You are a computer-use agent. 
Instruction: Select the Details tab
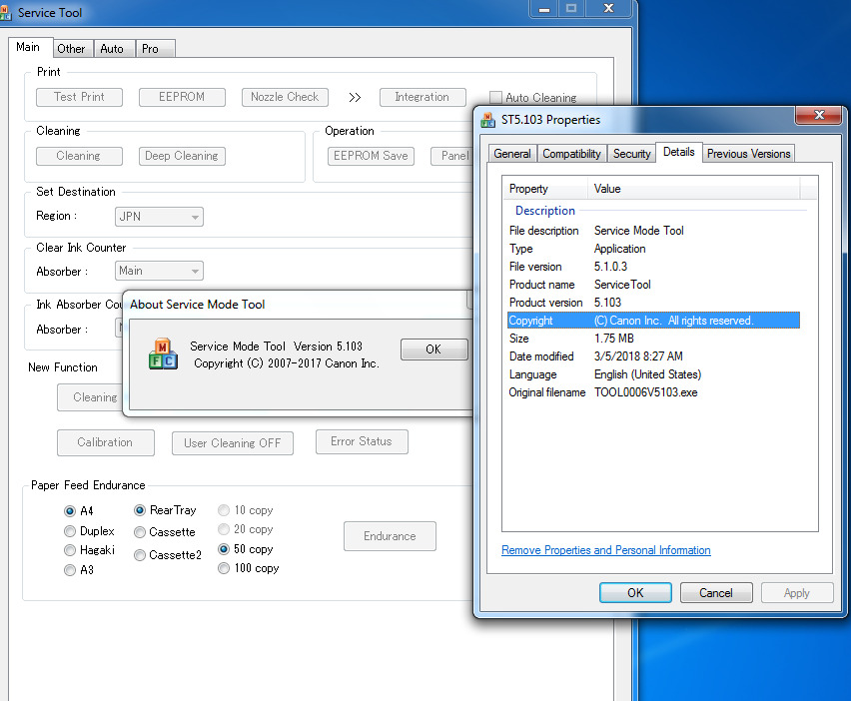click(679, 152)
